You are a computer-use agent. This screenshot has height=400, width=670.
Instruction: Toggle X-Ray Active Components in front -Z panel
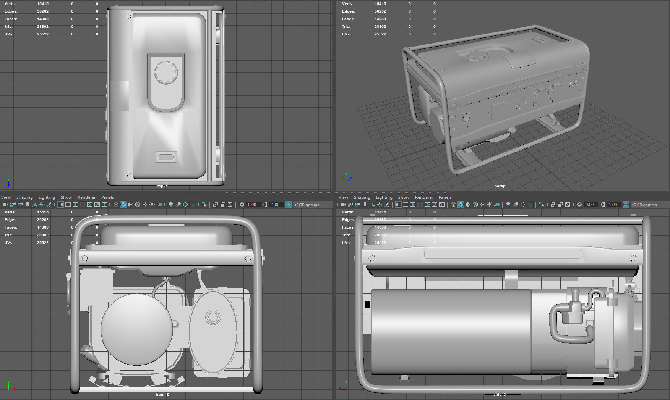(223, 205)
